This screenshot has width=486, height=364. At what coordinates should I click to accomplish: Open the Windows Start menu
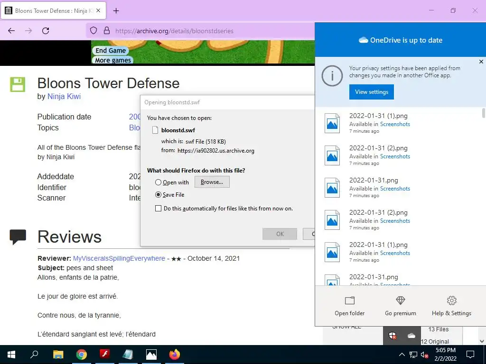coord(11,355)
